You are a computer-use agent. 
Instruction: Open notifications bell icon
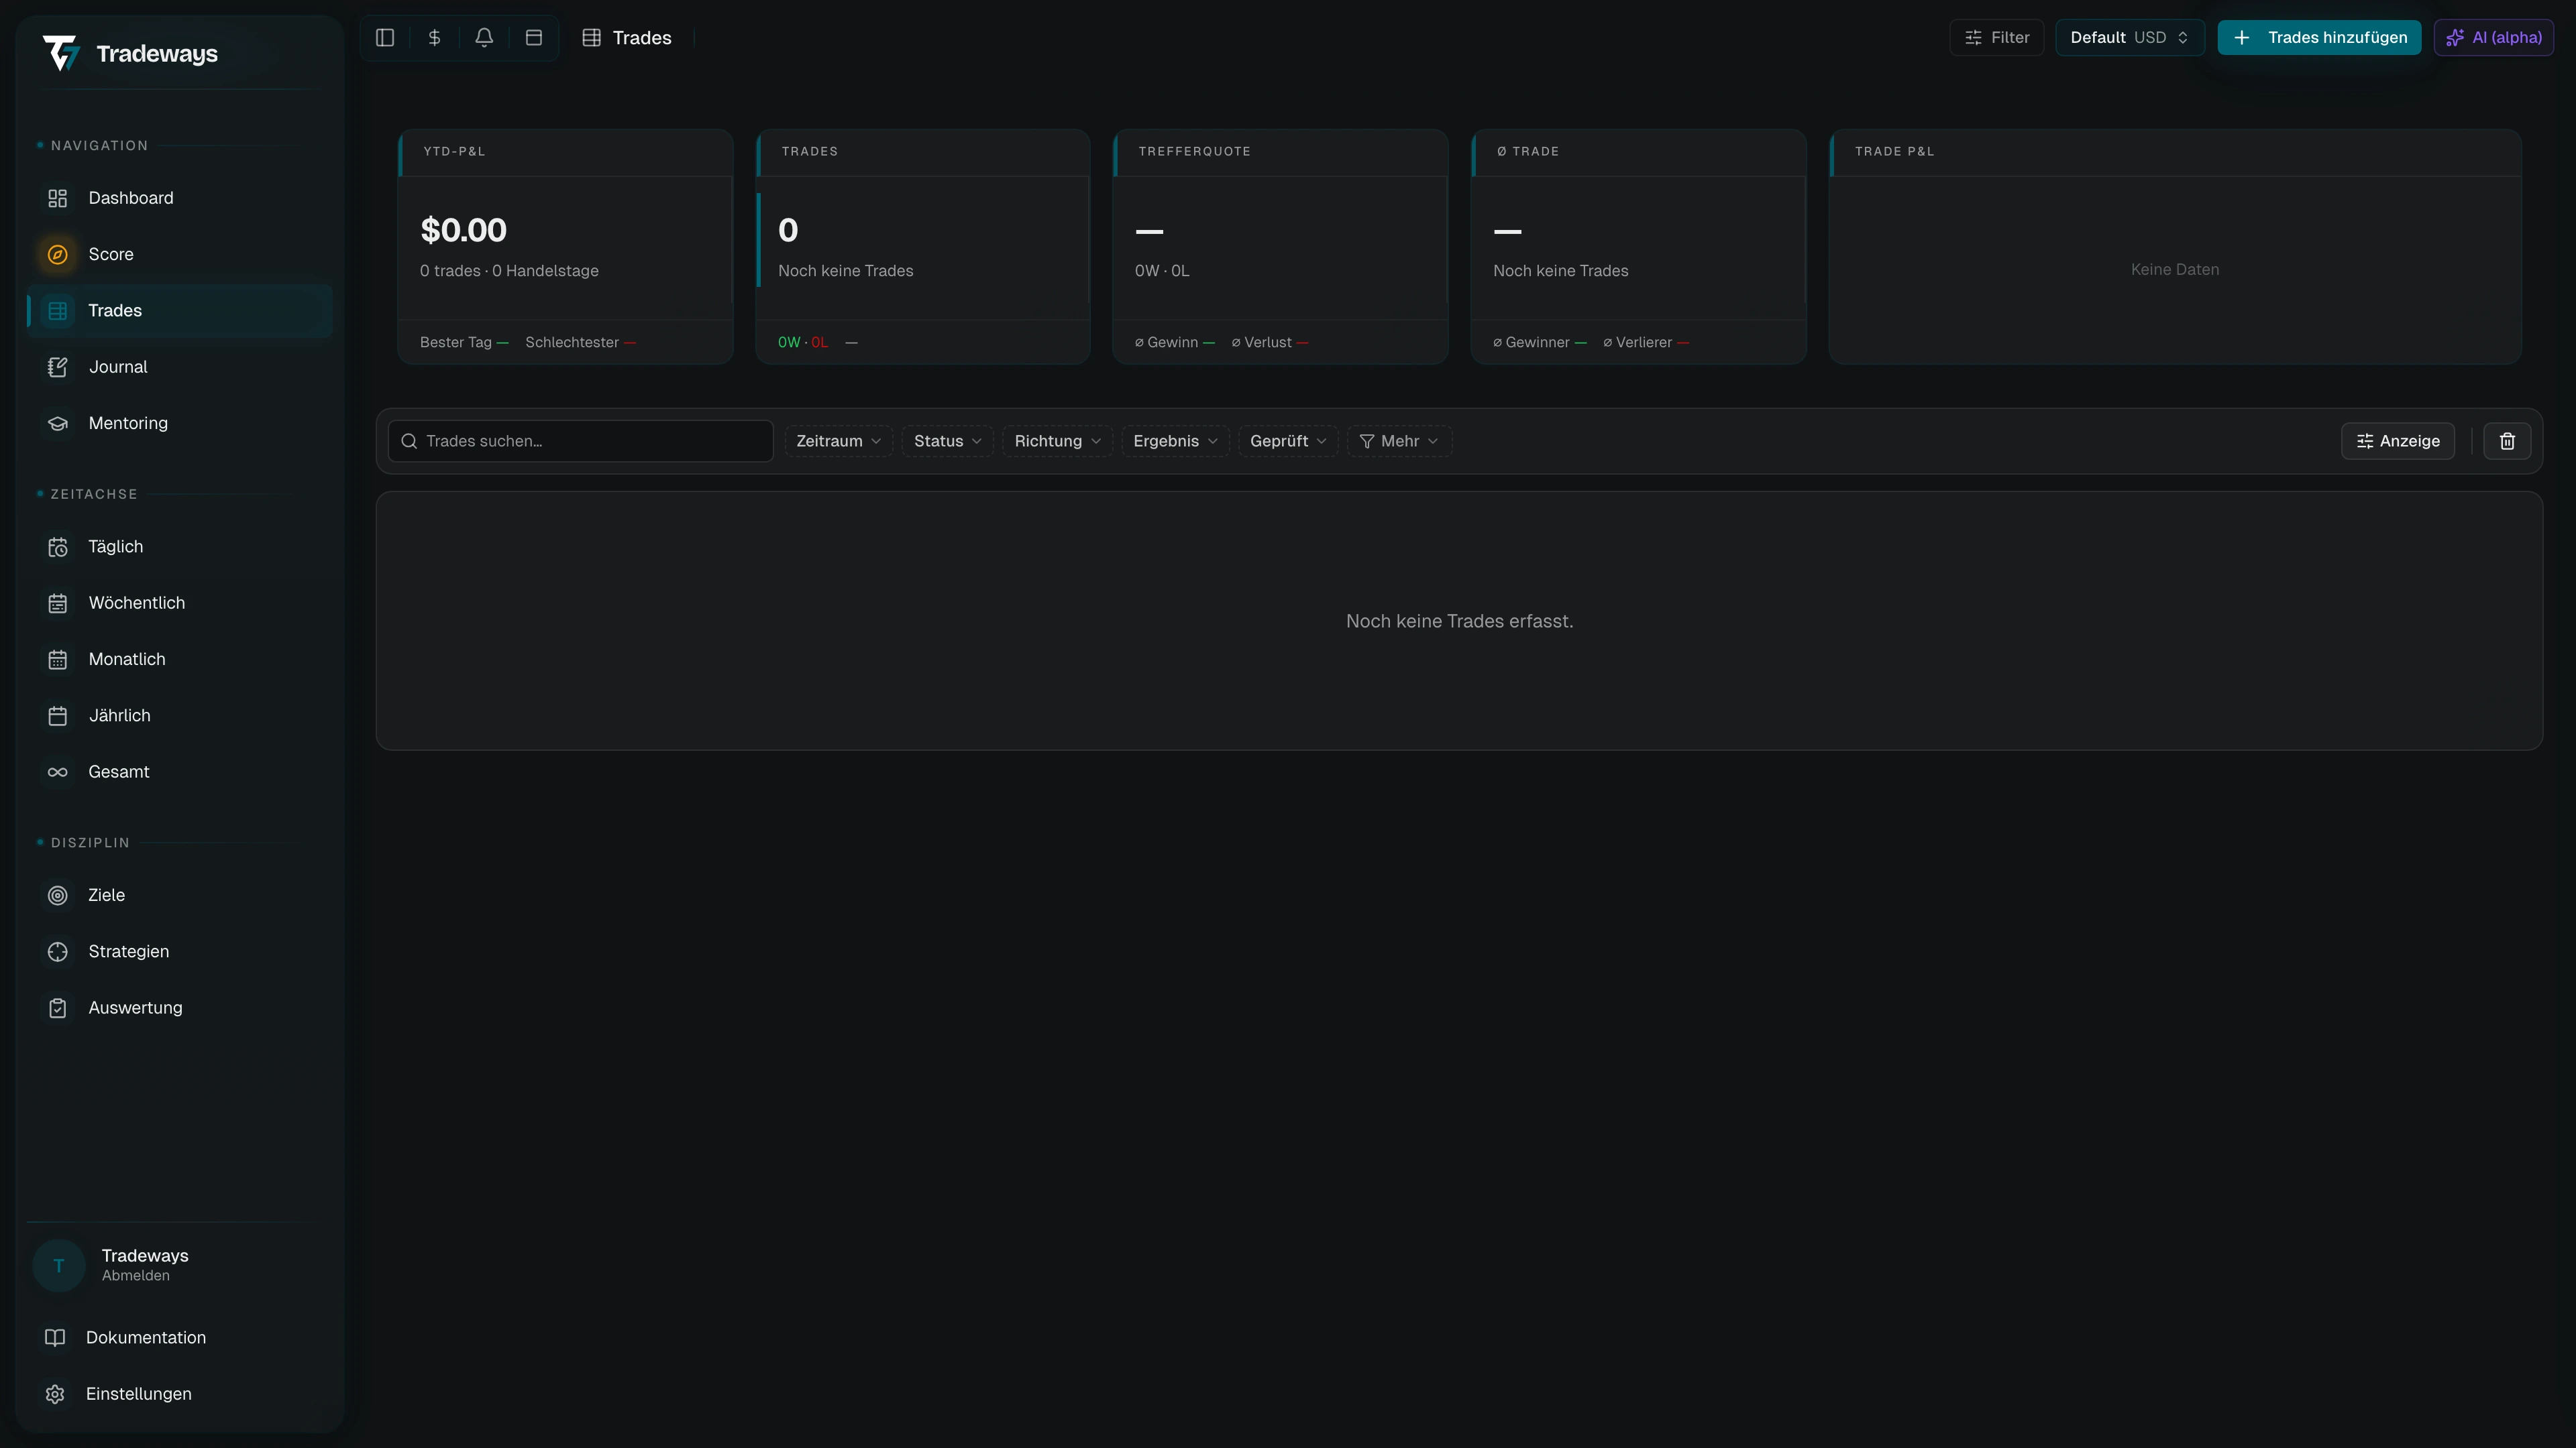pyautogui.click(x=484, y=38)
